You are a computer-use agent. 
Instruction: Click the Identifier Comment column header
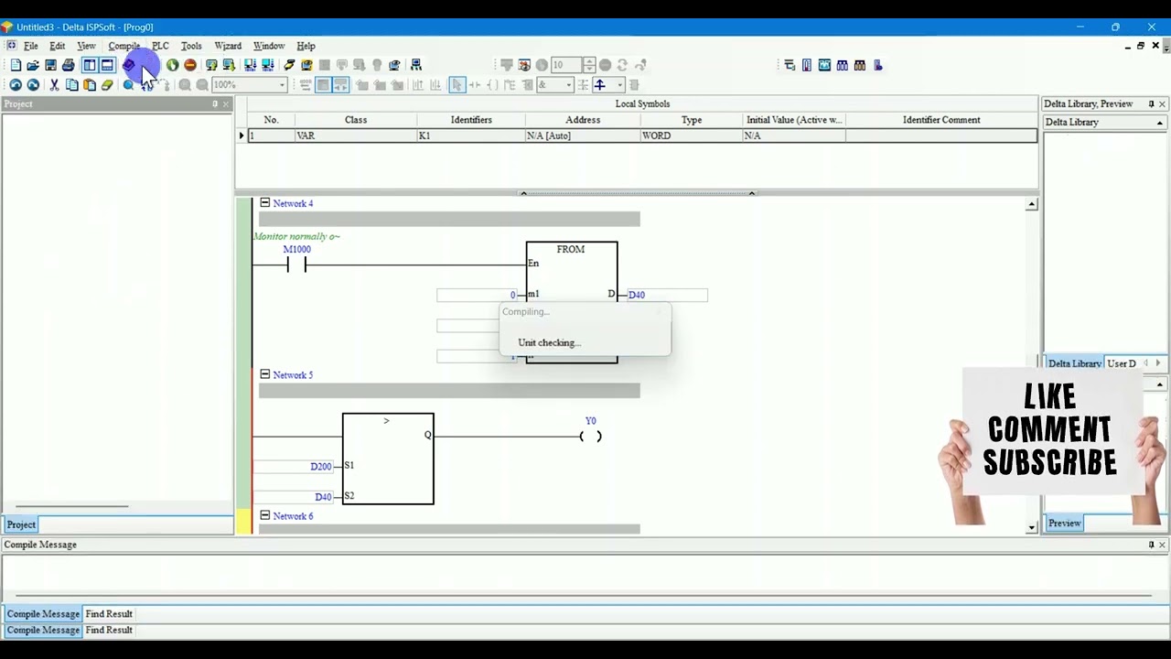941,120
